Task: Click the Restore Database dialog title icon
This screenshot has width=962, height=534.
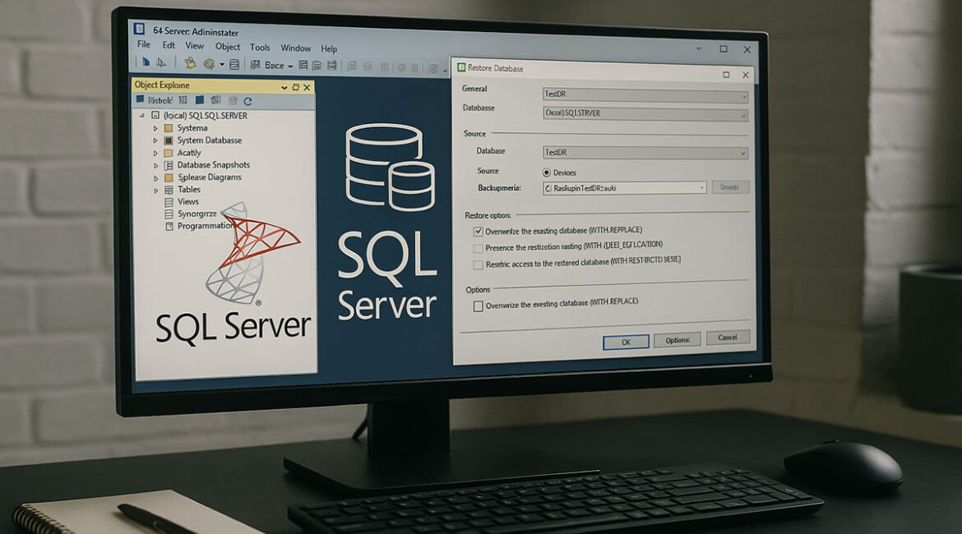Action: point(463,69)
